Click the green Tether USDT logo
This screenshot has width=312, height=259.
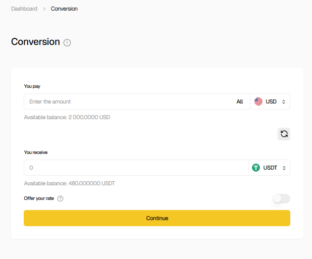pyautogui.click(x=256, y=168)
